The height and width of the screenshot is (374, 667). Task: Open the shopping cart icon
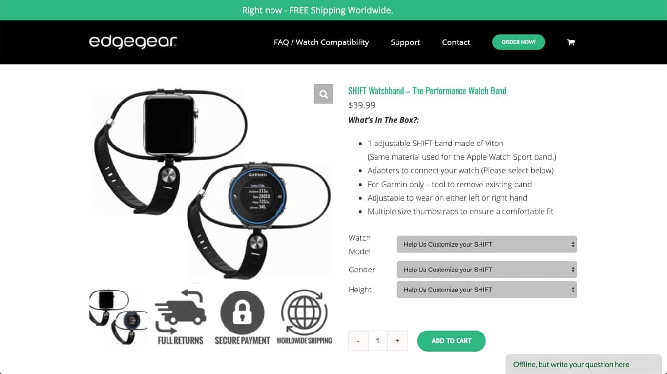pyautogui.click(x=571, y=42)
